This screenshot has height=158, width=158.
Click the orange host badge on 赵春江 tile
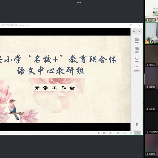pyautogui.click(x=147, y=42)
